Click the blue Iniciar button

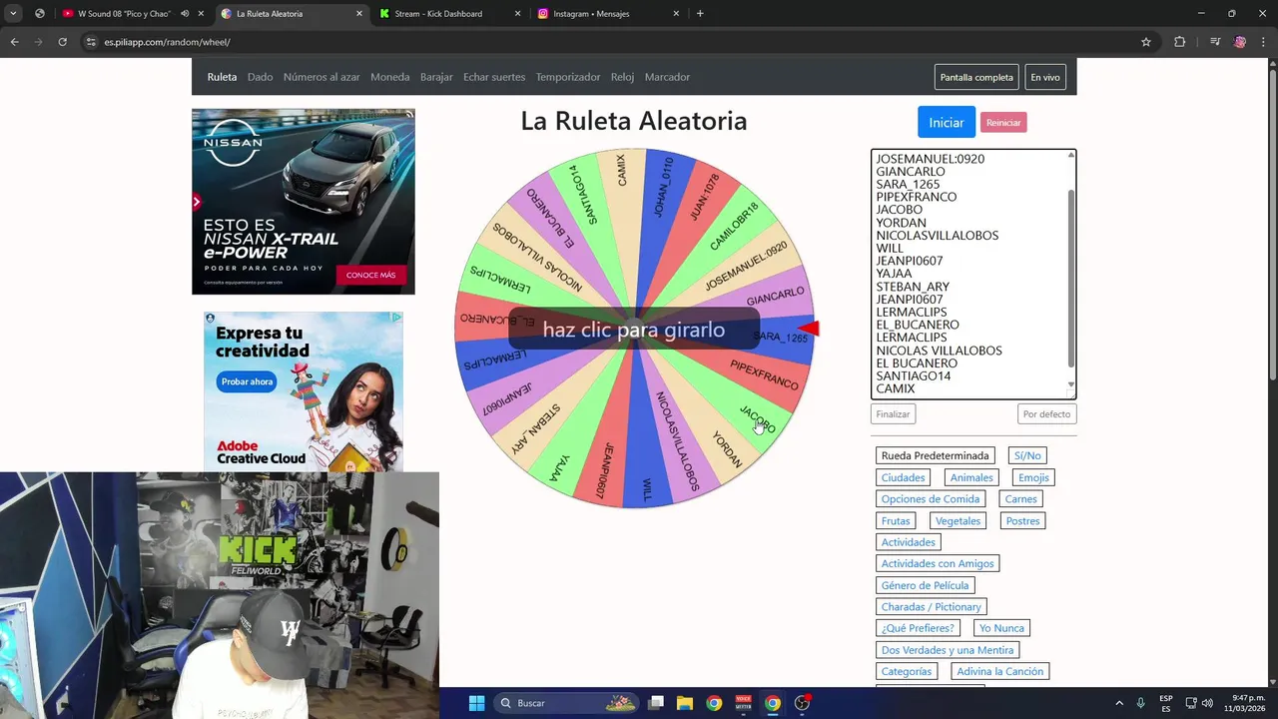[947, 122]
